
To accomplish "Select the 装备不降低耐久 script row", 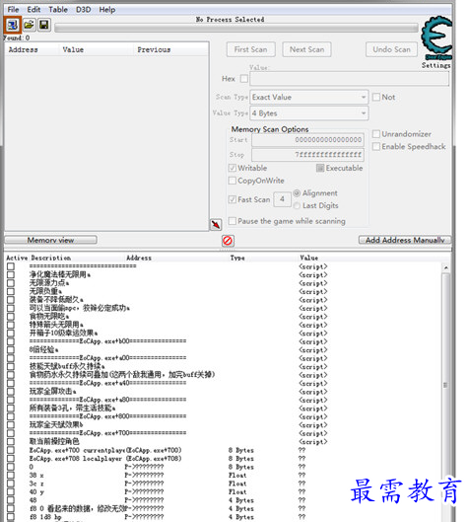I will [223, 300].
